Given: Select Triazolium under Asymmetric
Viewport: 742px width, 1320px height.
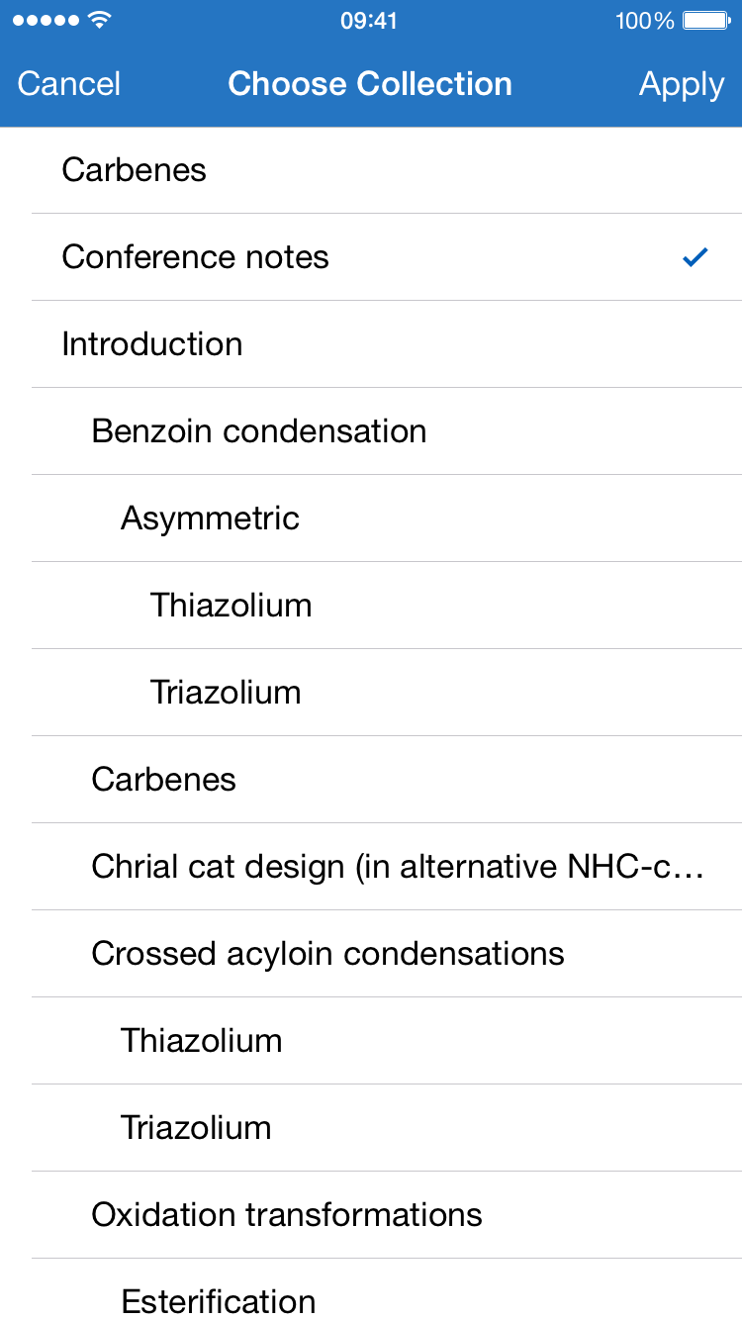Looking at the screenshot, I should [x=371, y=693].
